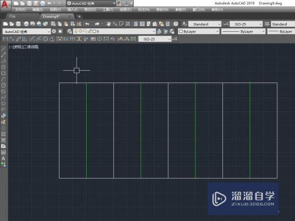Toggle layer 0 freeze sun icon
The height and width of the screenshot is (221, 295).
pos(81,31)
